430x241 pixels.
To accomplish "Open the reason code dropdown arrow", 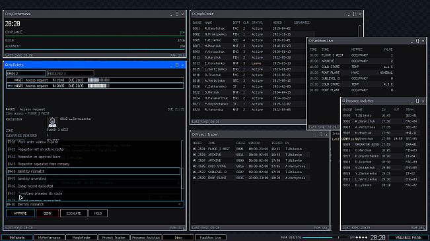I will (180, 204).
